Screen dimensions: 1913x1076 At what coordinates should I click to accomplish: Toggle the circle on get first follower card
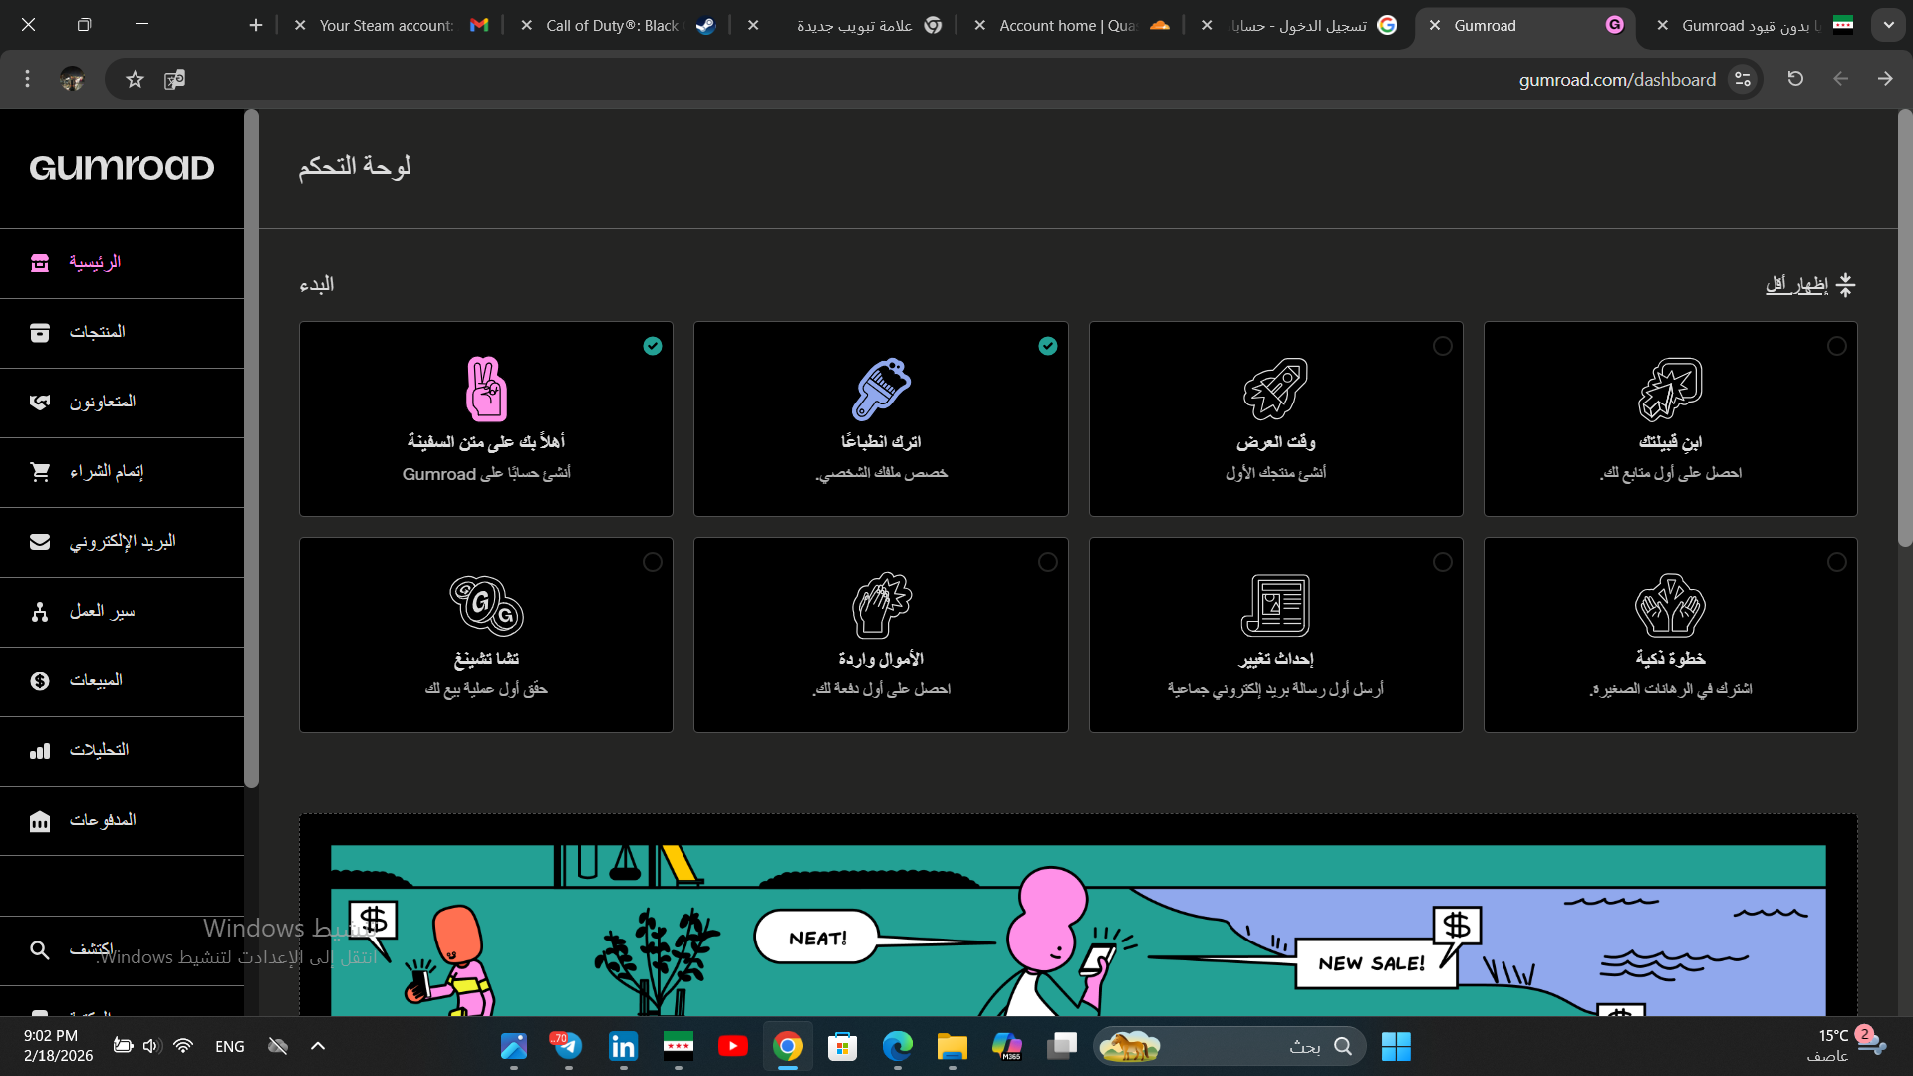(1836, 346)
